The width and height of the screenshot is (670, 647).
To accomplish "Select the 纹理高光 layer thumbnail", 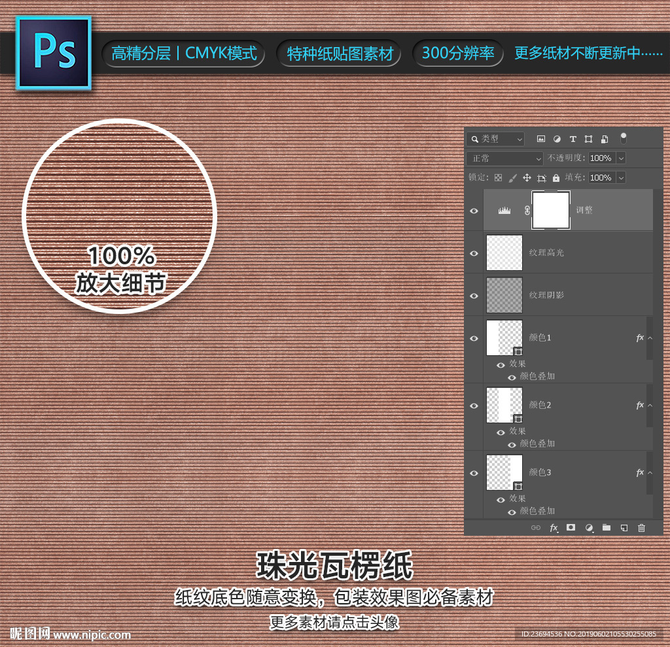I will (504, 253).
